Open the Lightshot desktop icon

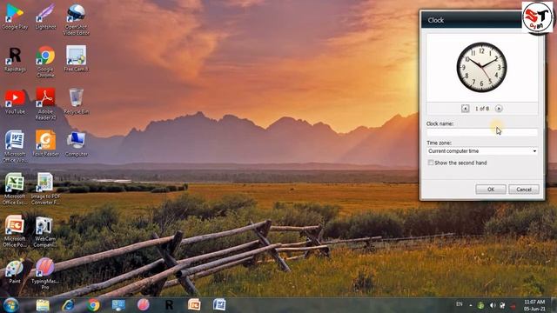point(45,17)
